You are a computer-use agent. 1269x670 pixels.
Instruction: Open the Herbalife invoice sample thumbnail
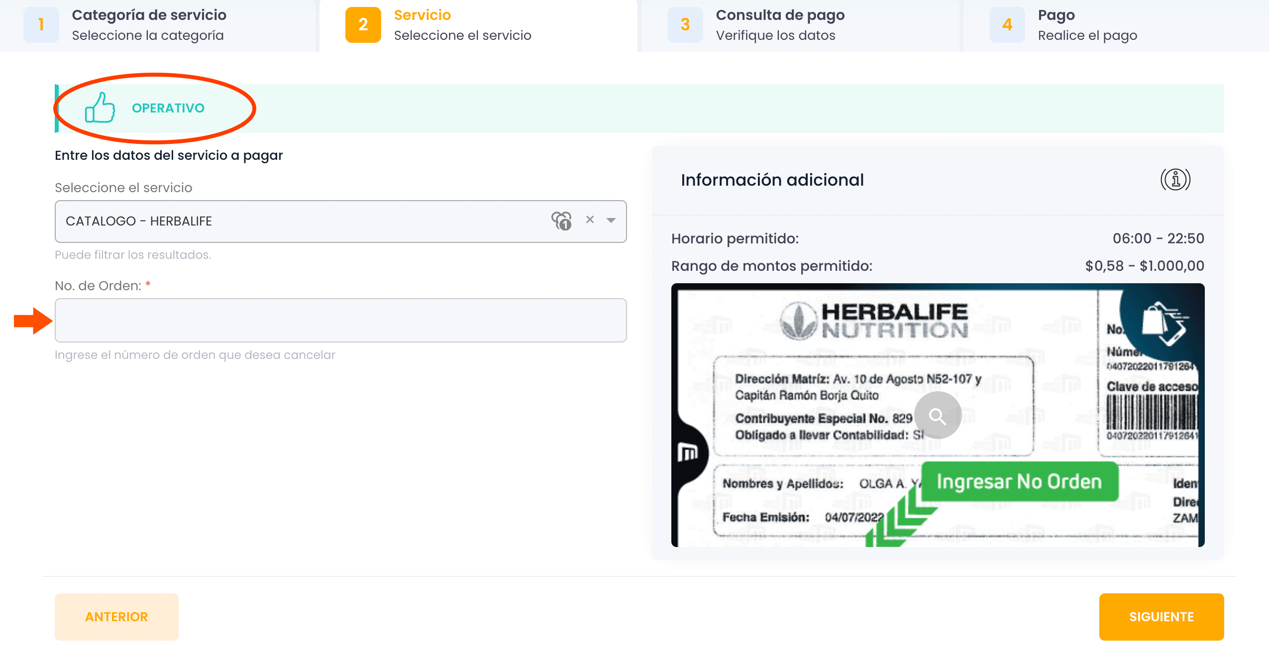(x=938, y=415)
